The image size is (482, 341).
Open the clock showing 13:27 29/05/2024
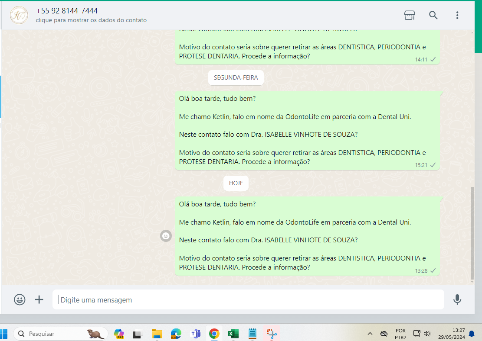pos(452,334)
